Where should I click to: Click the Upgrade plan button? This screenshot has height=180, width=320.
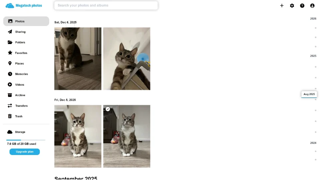click(24, 152)
